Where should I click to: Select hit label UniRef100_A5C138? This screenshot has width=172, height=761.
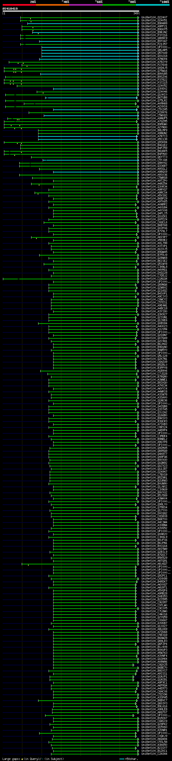[x=154, y=139]
